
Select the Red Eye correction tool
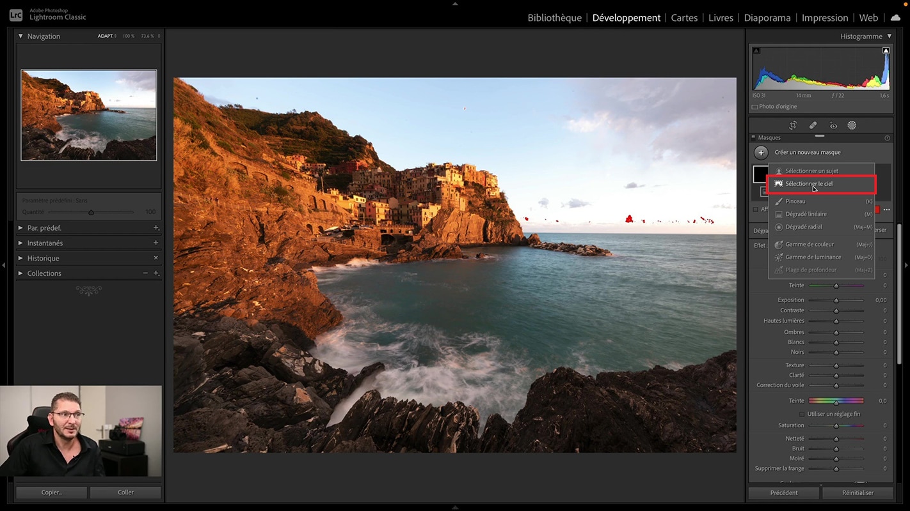click(833, 125)
